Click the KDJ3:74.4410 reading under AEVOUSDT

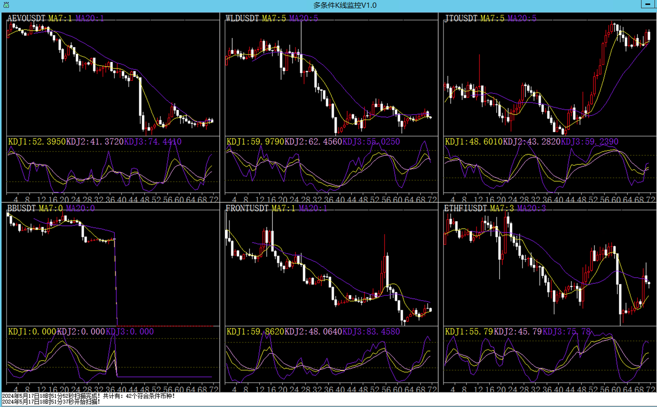[153, 142]
